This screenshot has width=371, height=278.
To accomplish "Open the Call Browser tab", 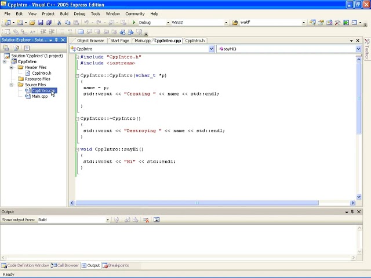I will click(x=65, y=265).
